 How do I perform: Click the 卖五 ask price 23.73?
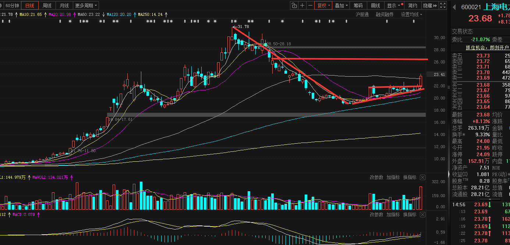pyautogui.click(x=483, y=56)
